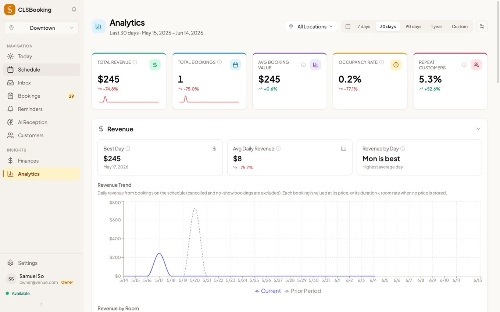Click the Inbox tray icon
This screenshot has width=500, height=312.
coord(10,83)
